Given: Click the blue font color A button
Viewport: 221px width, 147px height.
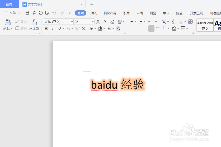Looking at the screenshot, I should pyautogui.click(x=109, y=29).
